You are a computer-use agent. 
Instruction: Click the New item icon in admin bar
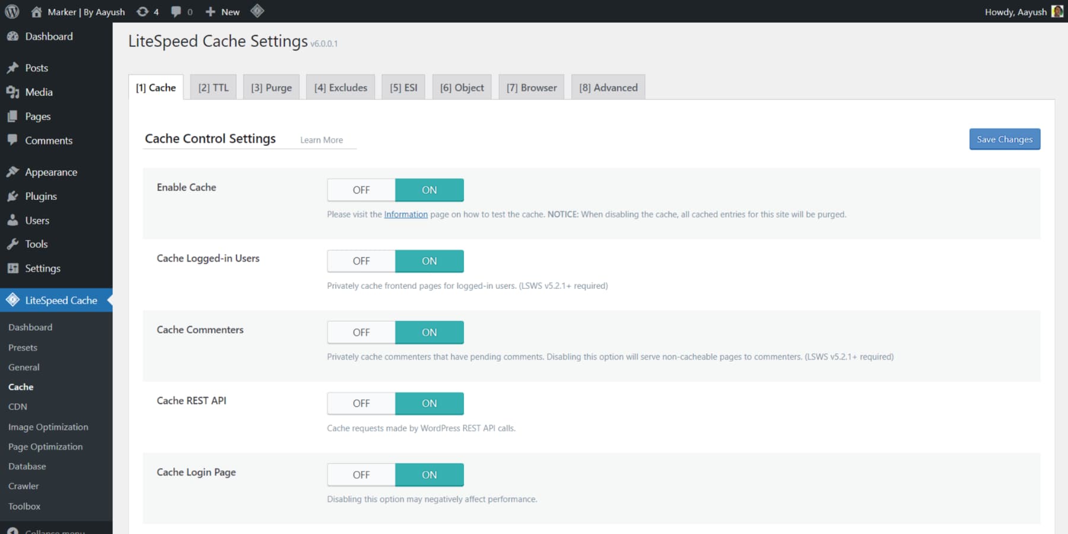point(211,11)
